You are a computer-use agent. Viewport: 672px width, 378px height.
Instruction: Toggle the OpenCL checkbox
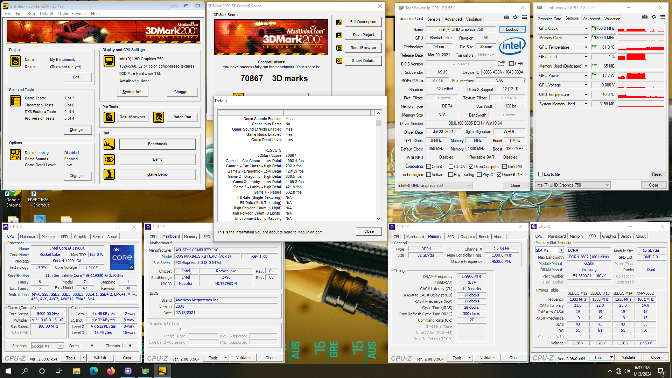click(428, 167)
